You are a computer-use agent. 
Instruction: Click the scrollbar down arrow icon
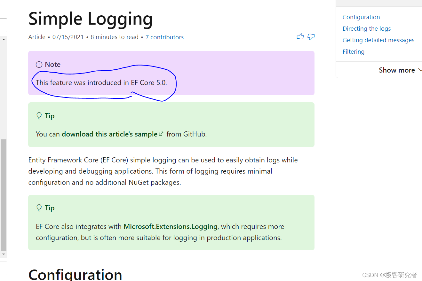pyautogui.click(x=4, y=254)
